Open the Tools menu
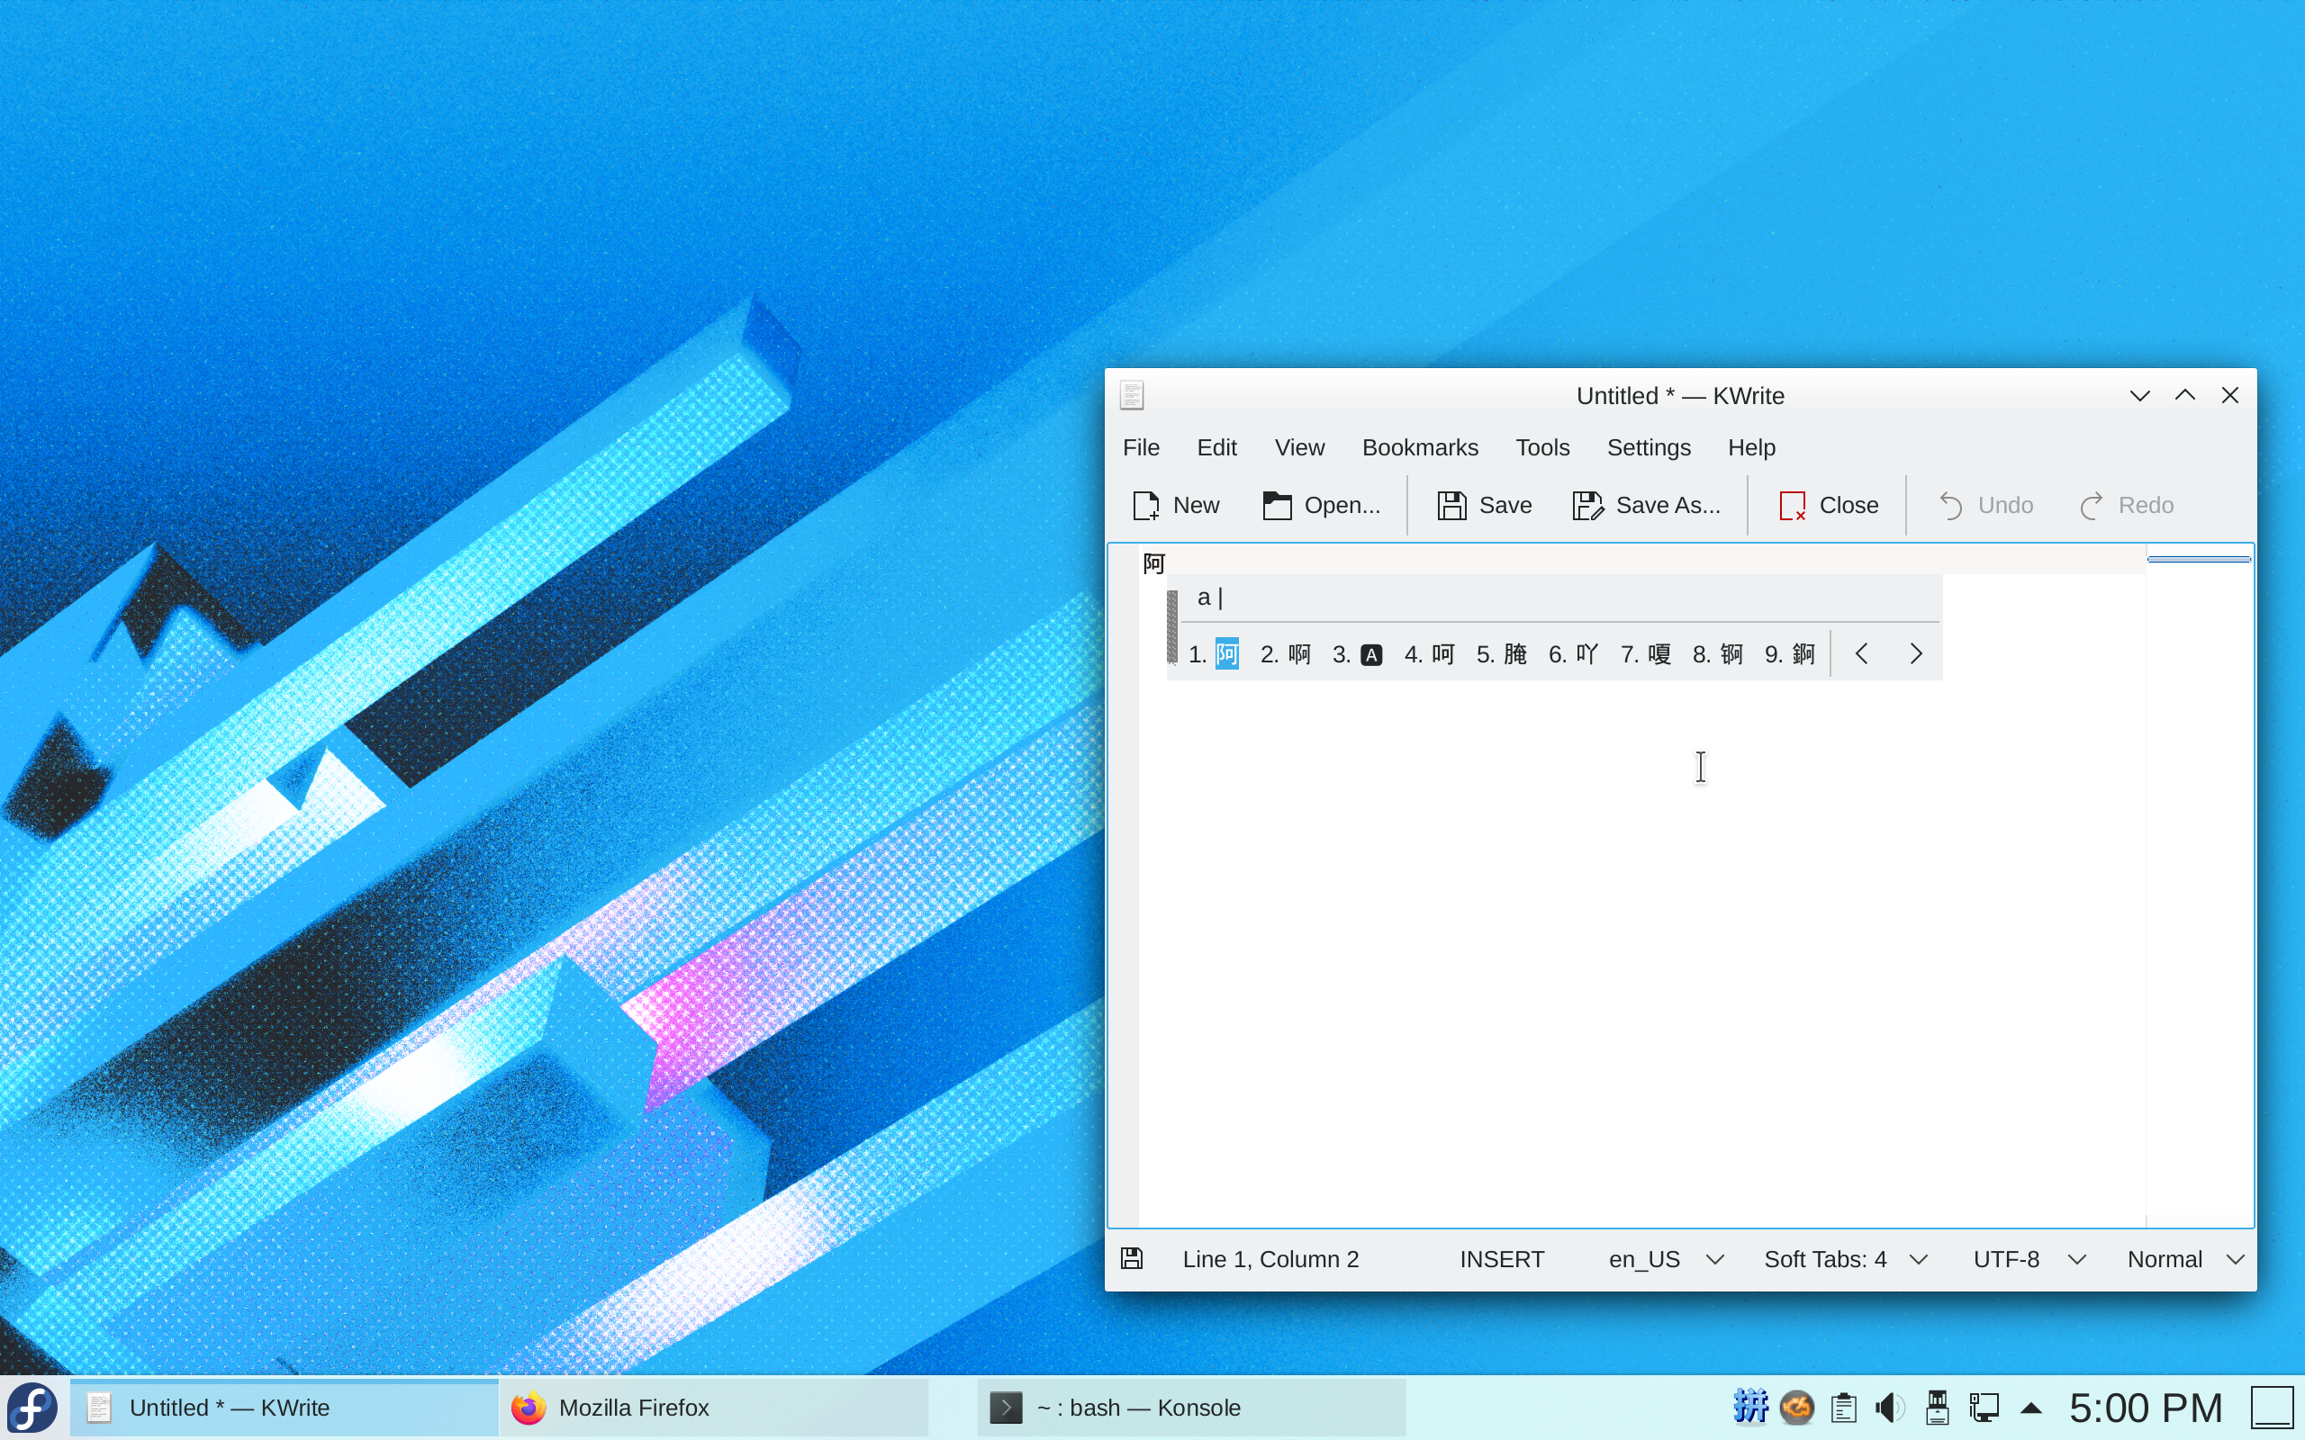 point(1542,447)
